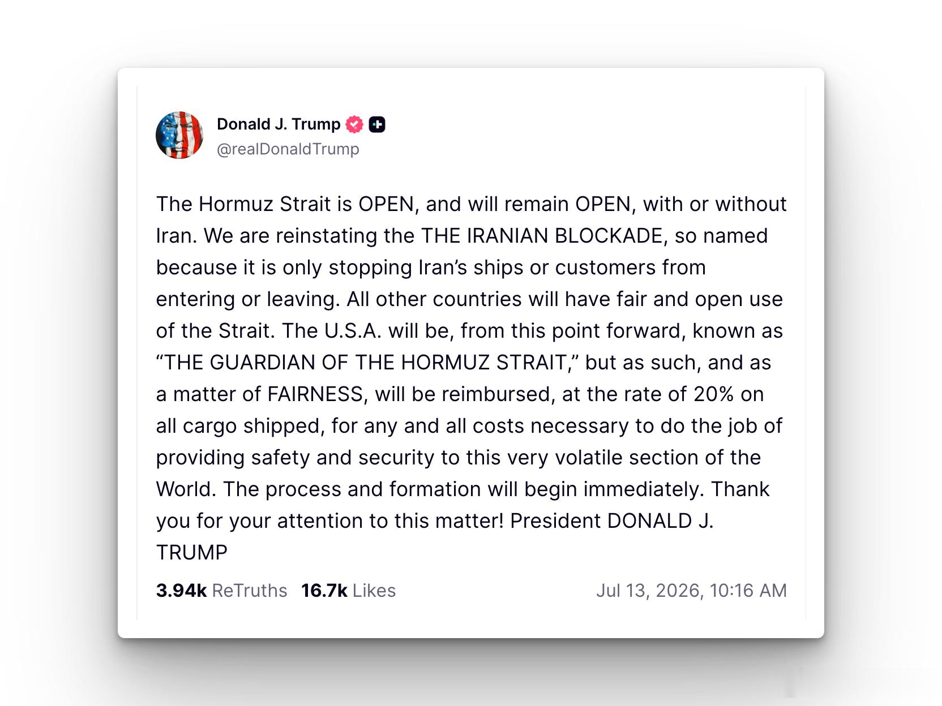Click the word World in the post body
The height and width of the screenshot is (706, 942).
[x=186, y=489]
